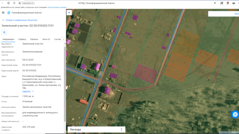
Task: Click the back arrow beside Назад к найденным объектам
Action: (x=3, y=20)
